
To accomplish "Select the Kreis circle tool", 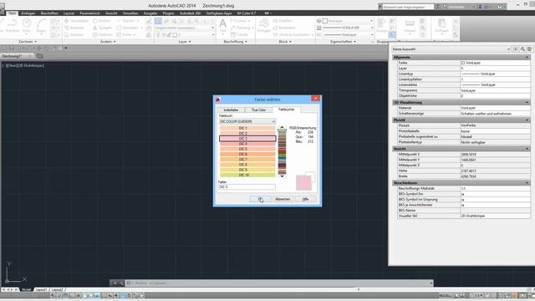I will pyautogui.click(x=27, y=26).
